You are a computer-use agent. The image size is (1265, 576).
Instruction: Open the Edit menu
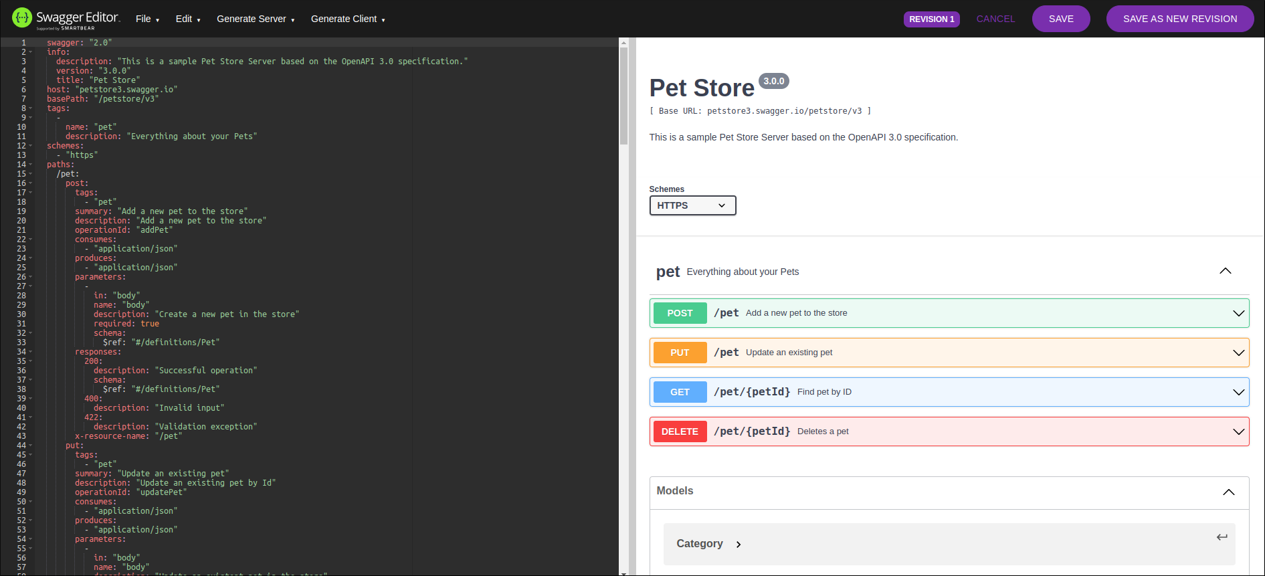coord(188,19)
